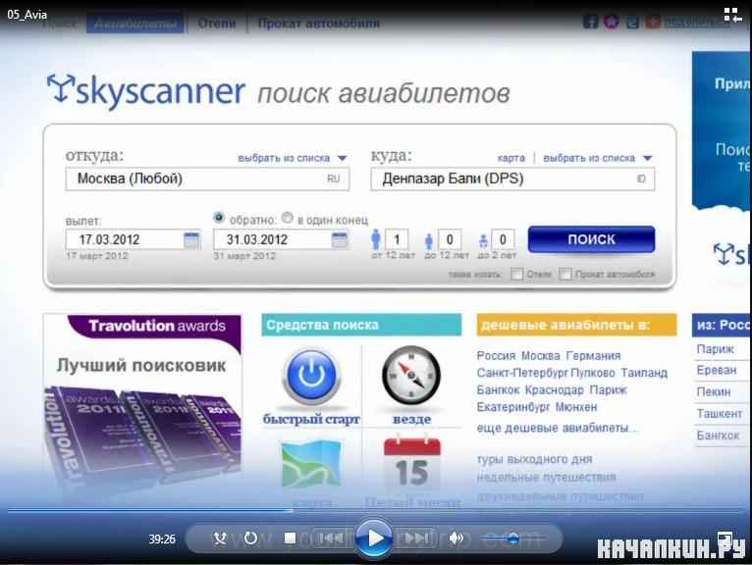Open the быстрый старт power icon
Viewport: 752px width, 565px height.
coord(312,377)
